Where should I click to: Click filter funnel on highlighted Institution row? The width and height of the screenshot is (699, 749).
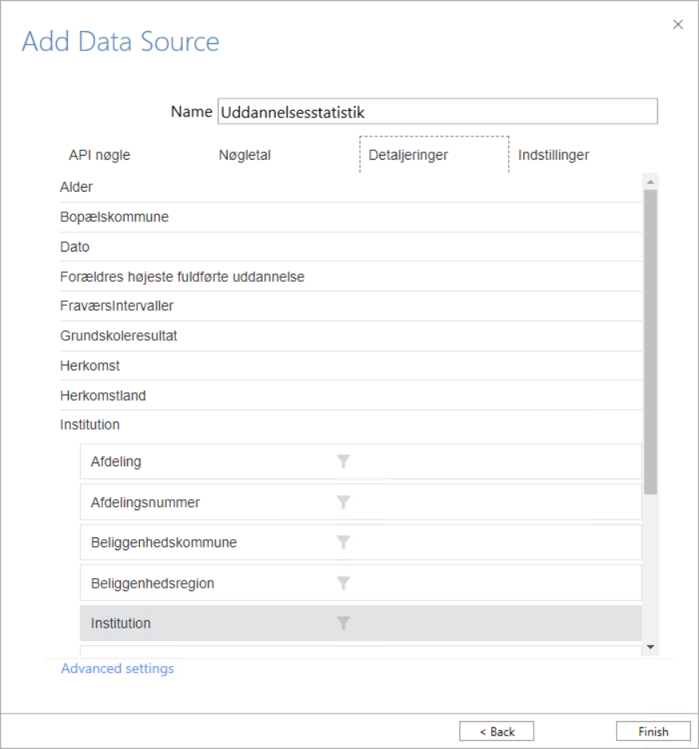click(343, 623)
